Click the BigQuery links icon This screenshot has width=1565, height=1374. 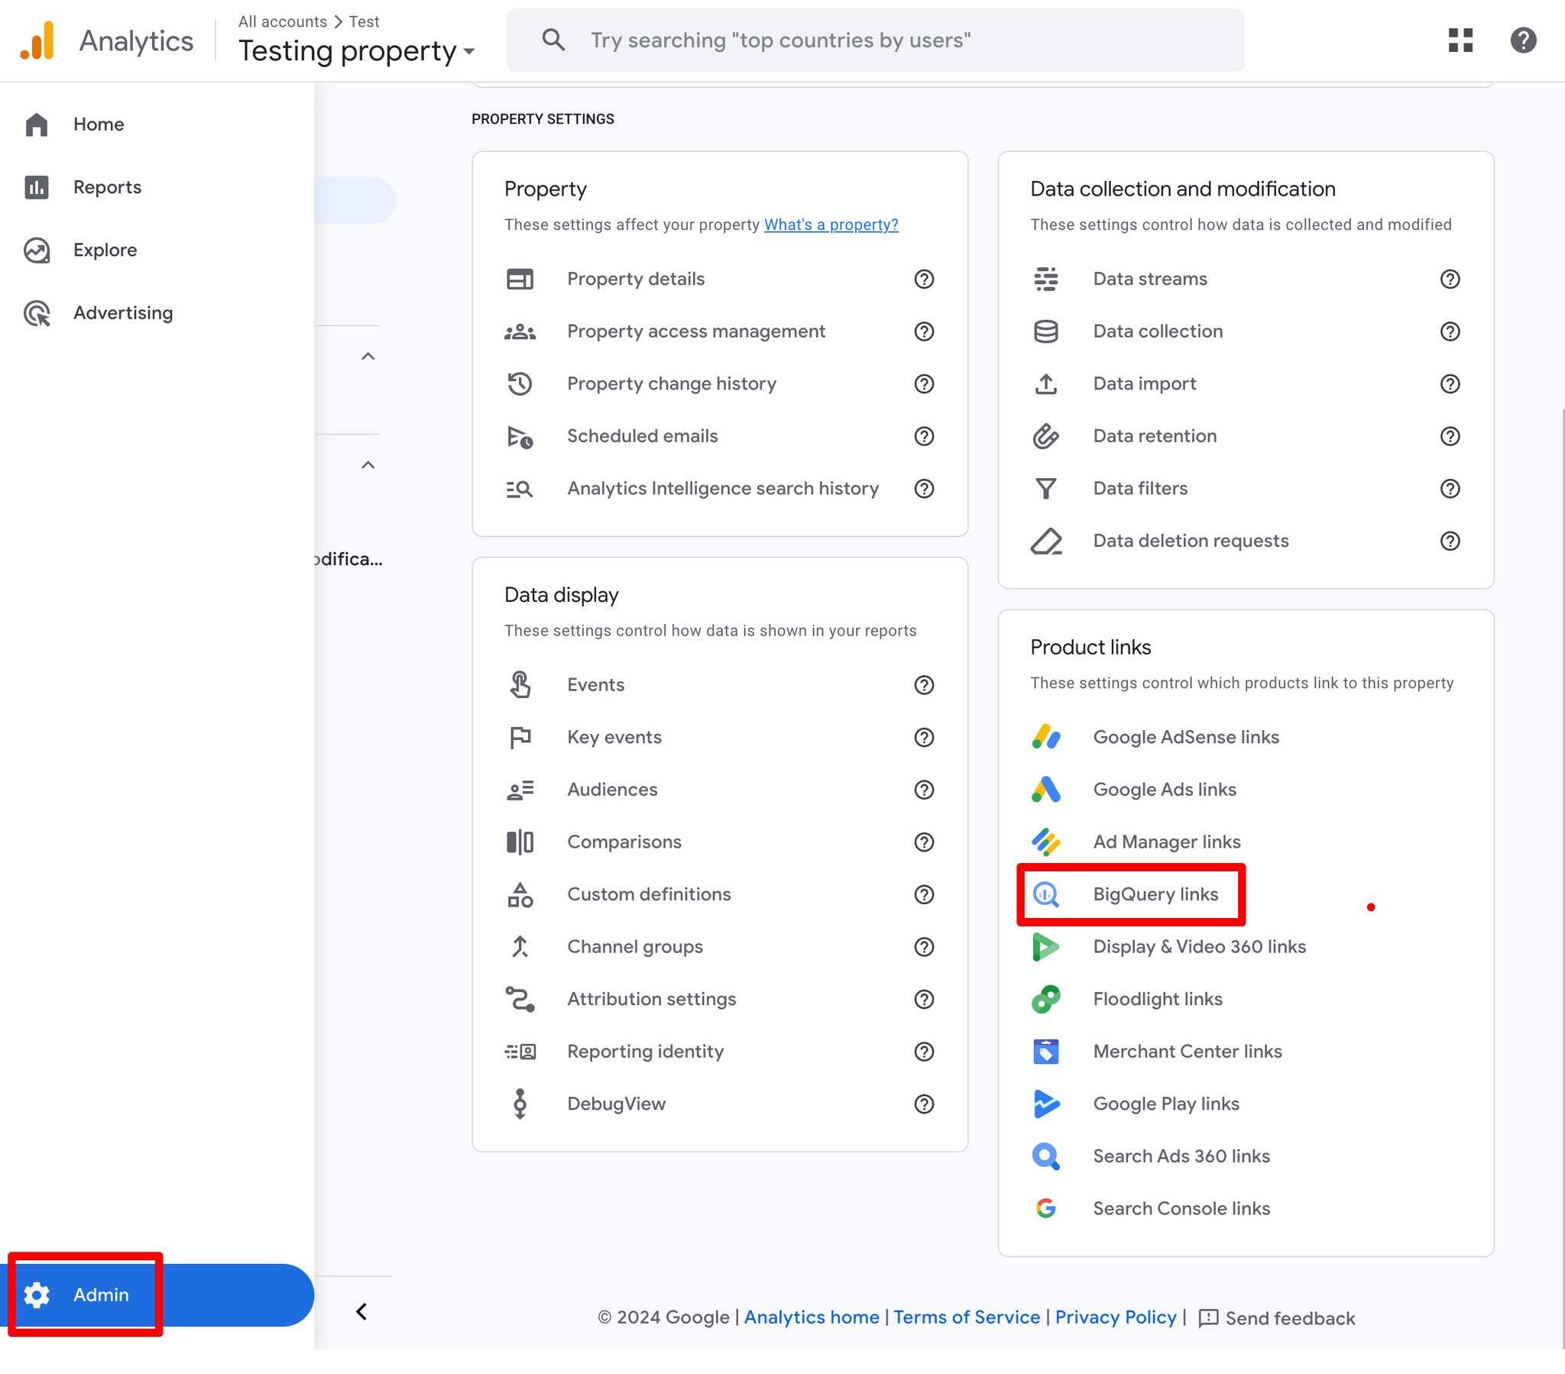tap(1046, 894)
